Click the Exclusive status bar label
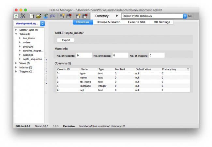The image size is (212, 147). [x=69, y=126]
